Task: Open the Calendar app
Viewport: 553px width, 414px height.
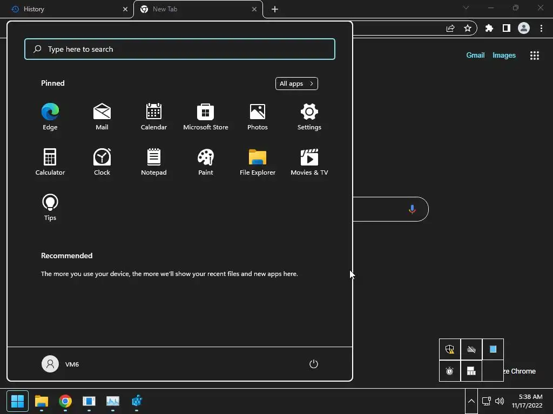Action: [x=154, y=117]
